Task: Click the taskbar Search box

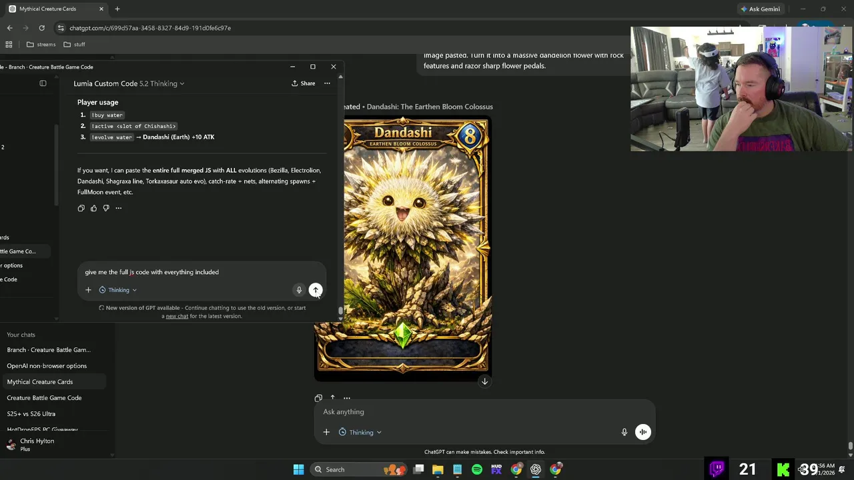Action: 358,469
